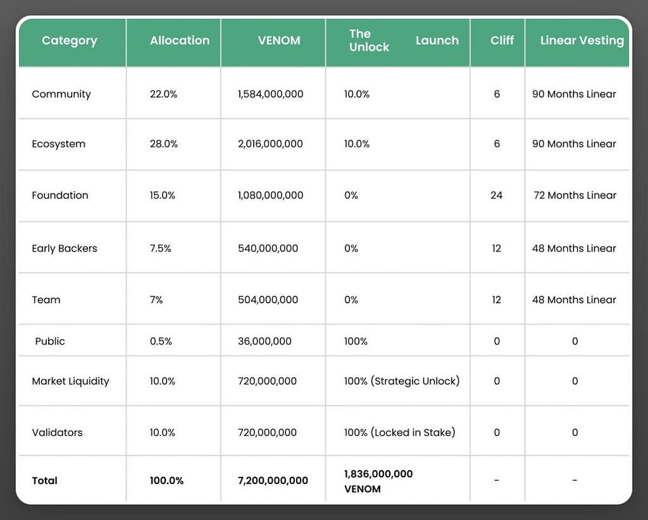Click Team row cliff value 12
This screenshot has height=520, width=648.
point(496,300)
